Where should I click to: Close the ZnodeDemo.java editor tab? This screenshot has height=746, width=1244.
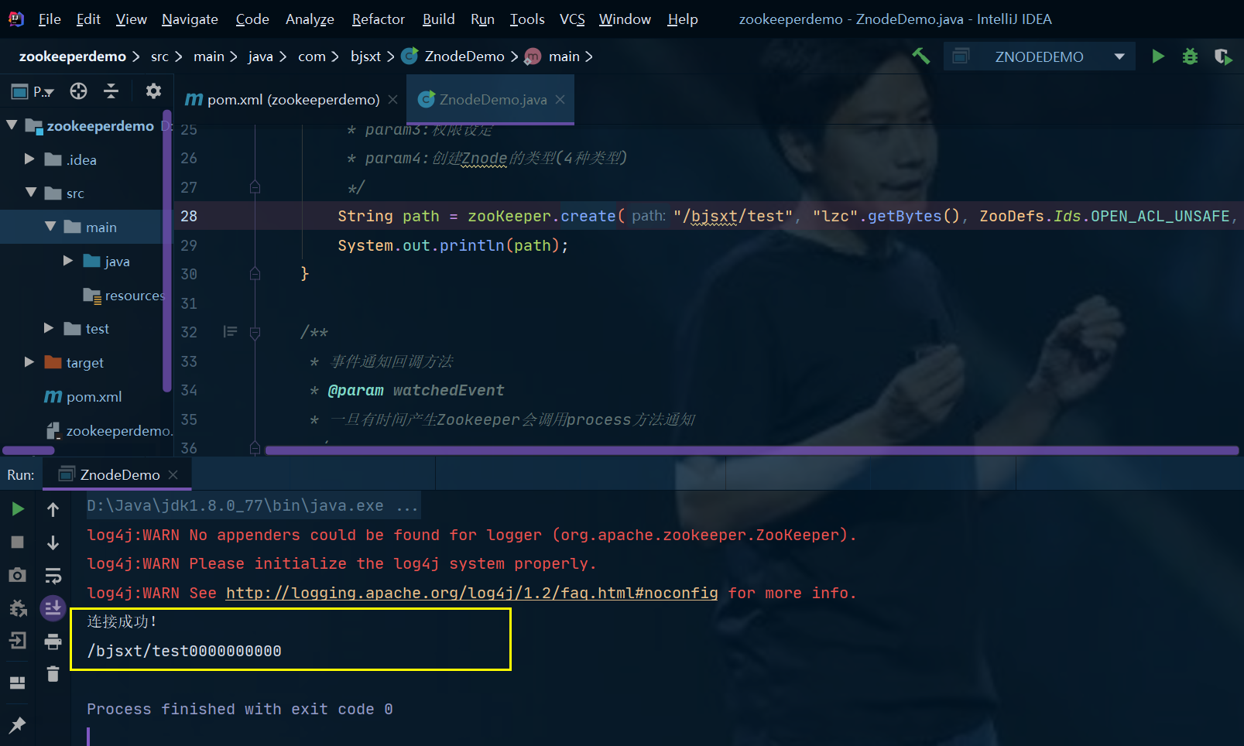(x=560, y=100)
